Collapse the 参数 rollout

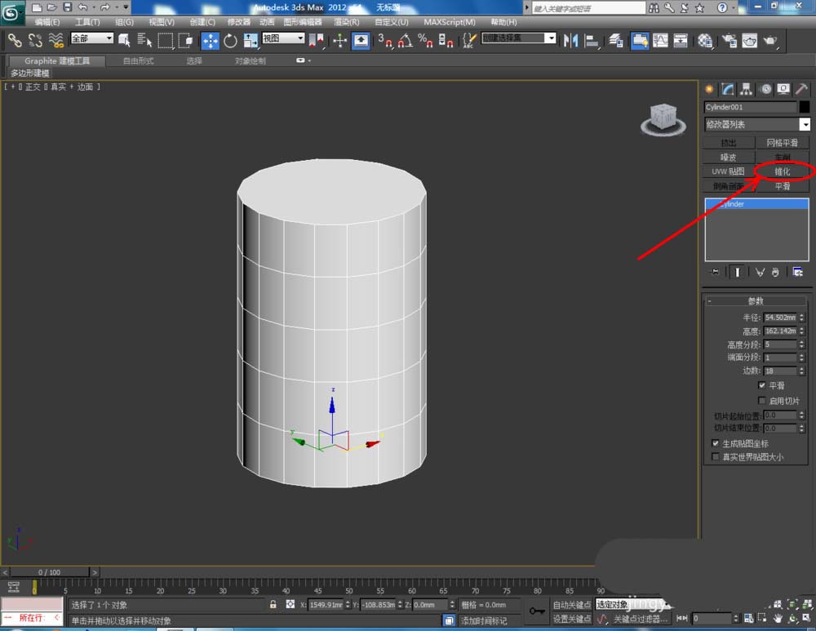(x=756, y=300)
